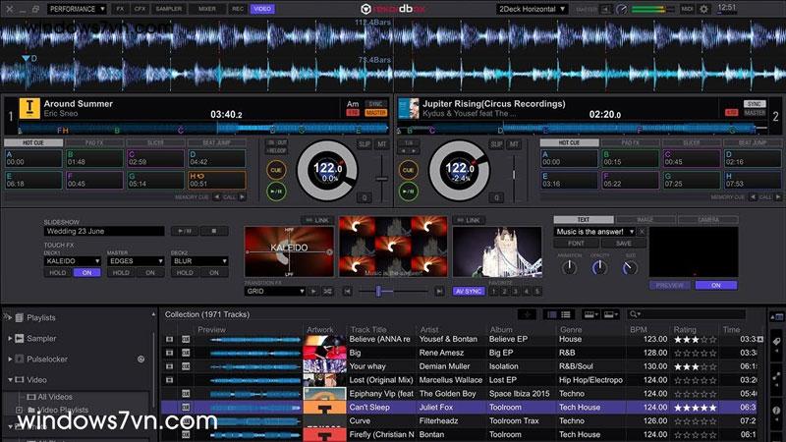
Task: Open deck 1 KALEIDO effect dropdown
Action: pos(73,261)
